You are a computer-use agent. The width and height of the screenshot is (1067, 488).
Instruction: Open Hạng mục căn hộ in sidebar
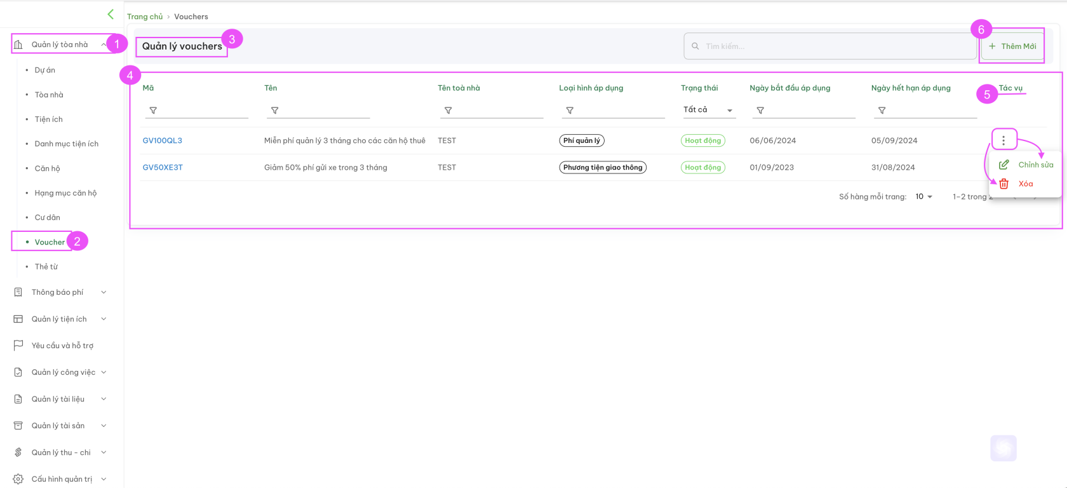click(65, 193)
